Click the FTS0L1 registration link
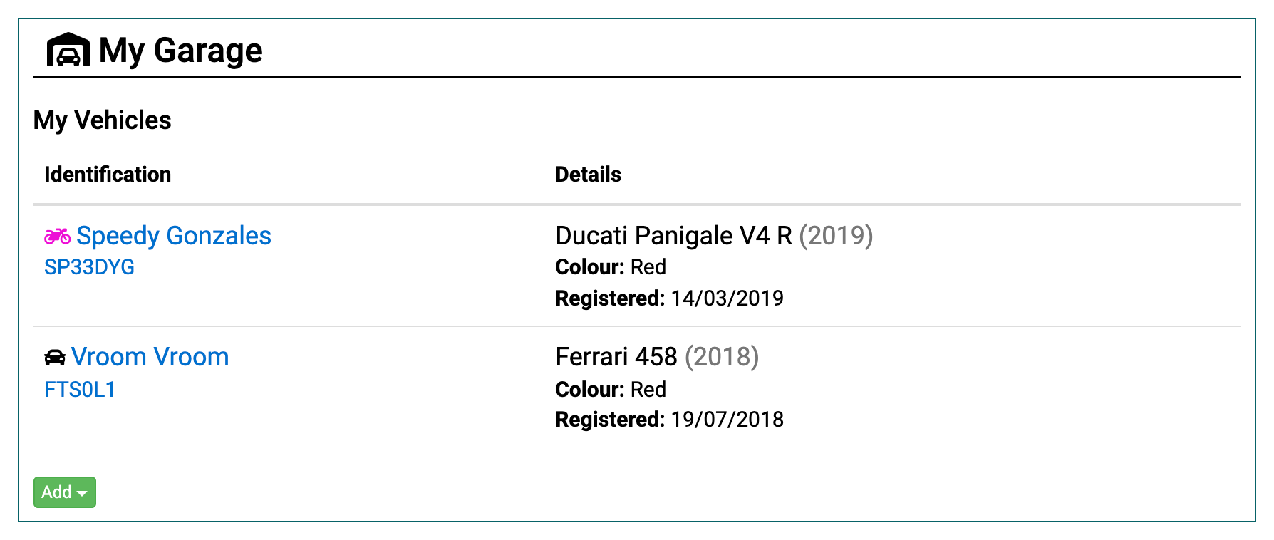1274x540 pixels. tap(80, 390)
